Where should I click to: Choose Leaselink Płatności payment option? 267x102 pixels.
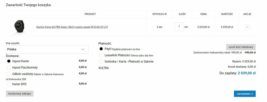[101, 55]
